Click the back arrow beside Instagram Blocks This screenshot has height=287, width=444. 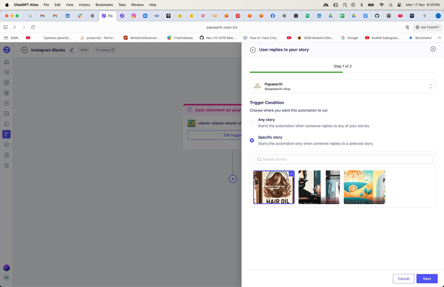[24, 50]
